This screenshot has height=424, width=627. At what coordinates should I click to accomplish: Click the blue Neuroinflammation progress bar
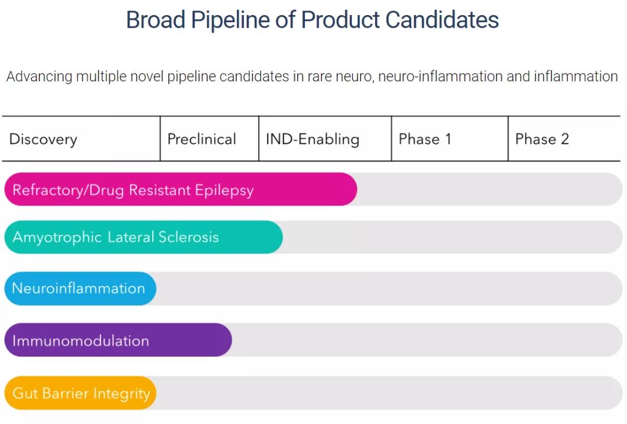tap(80, 288)
